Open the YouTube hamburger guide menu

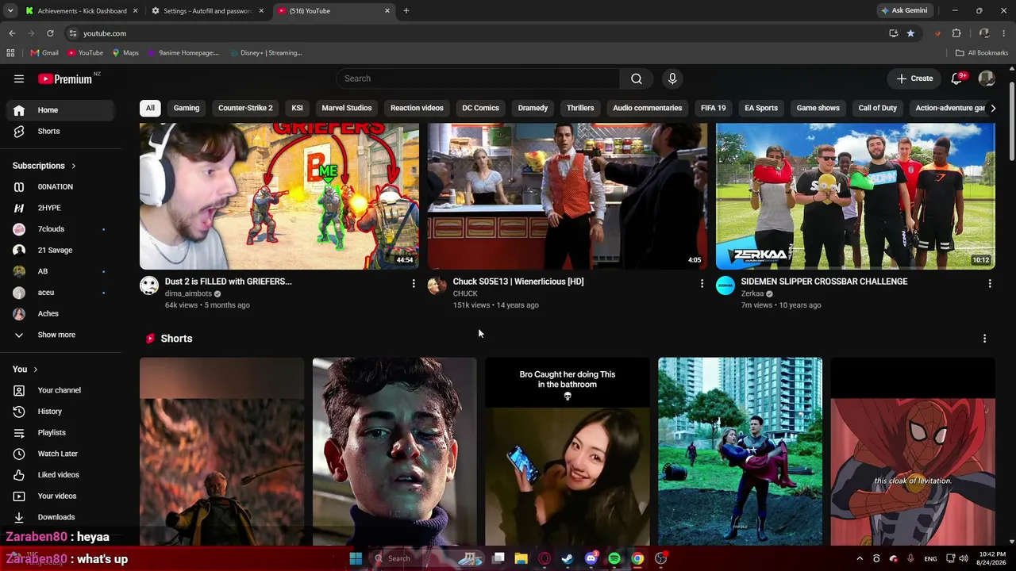click(19, 79)
